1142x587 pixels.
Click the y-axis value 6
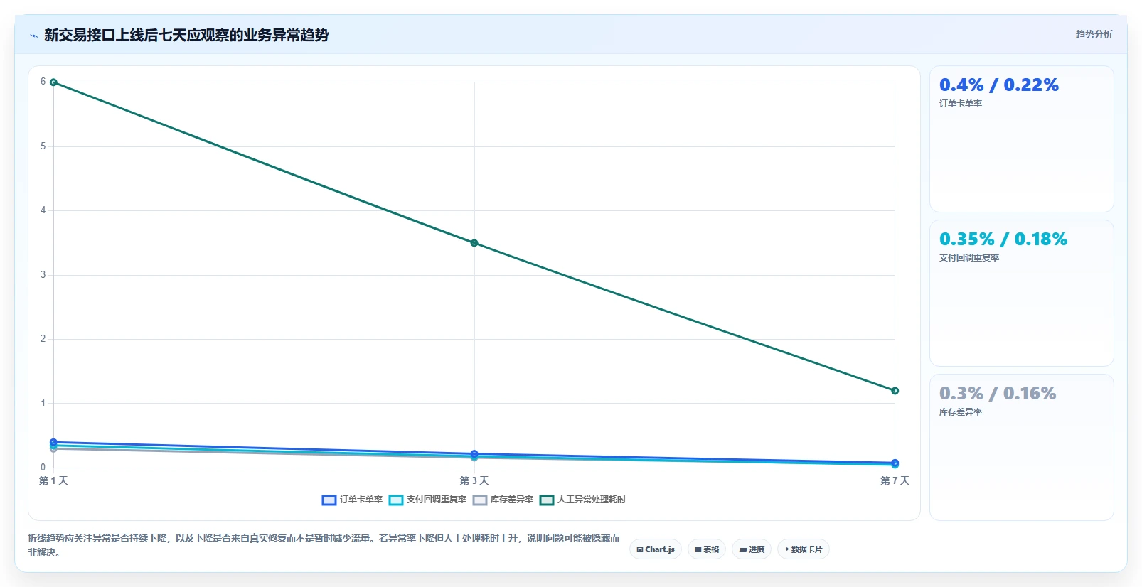click(43, 82)
